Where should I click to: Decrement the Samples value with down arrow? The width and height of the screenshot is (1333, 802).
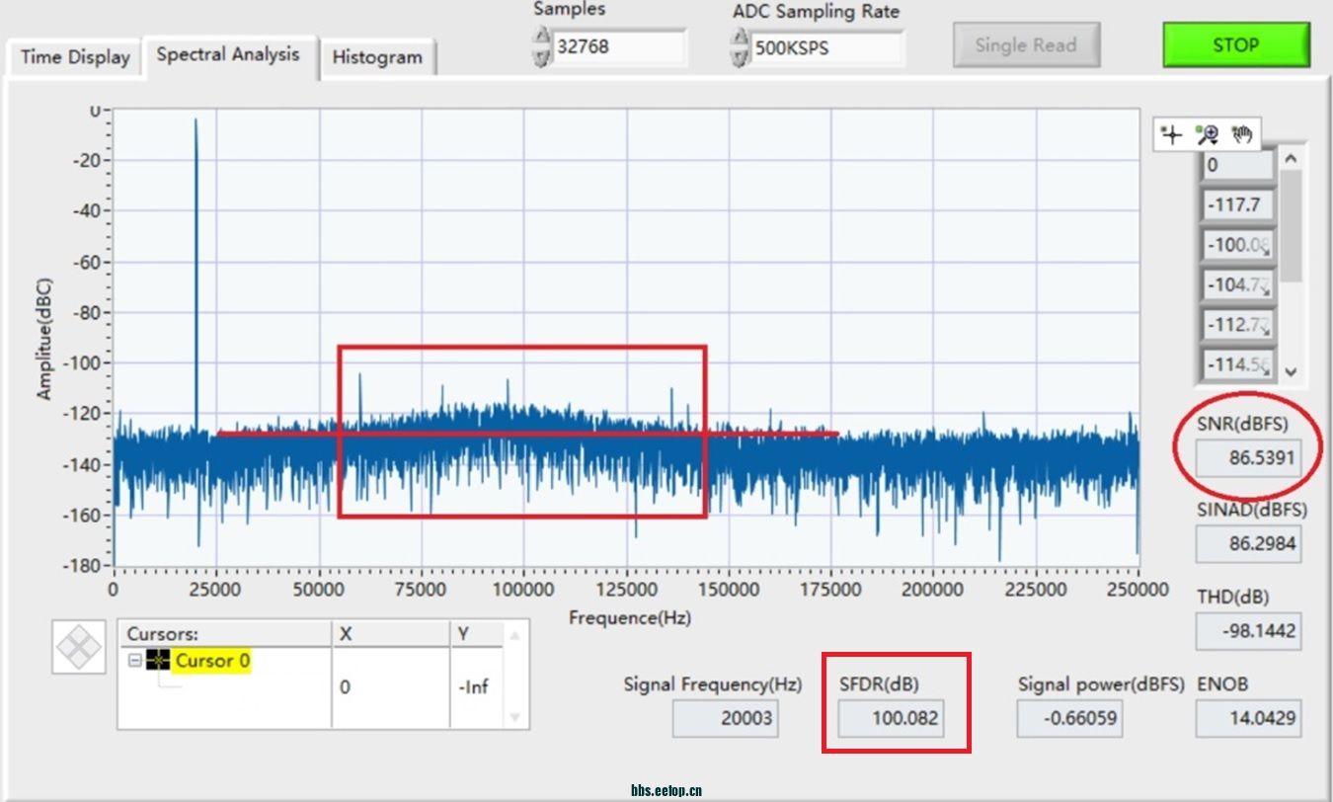click(541, 57)
